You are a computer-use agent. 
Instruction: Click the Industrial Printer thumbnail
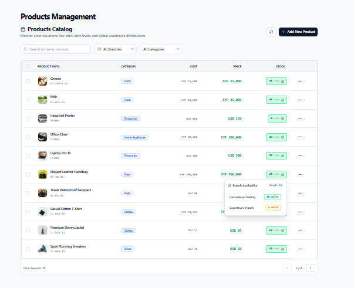pyautogui.click(x=42, y=118)
